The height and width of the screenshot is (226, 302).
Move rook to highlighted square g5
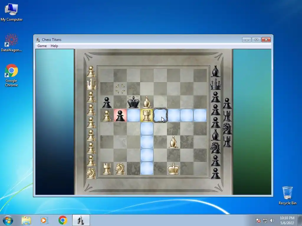187,115
